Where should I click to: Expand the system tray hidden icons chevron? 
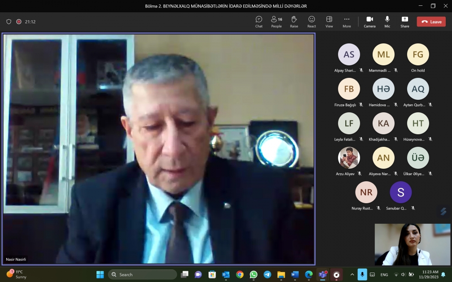coord(352,274)
